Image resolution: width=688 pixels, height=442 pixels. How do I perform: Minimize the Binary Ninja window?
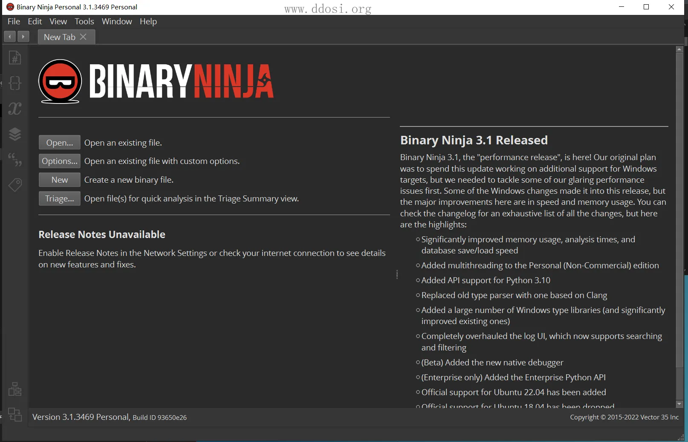point(622,7)
